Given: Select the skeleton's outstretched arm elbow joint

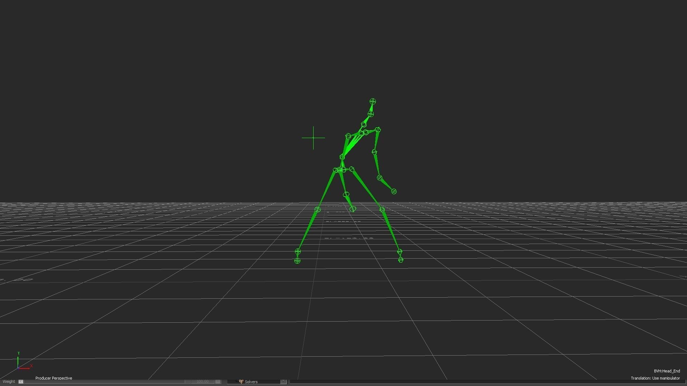Looking at the screenshot, I should pyautogui.click(x=374, y=152).
